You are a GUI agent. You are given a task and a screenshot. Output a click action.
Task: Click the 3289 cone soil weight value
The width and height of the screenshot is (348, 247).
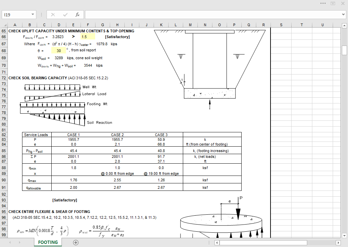click(59, 58)
